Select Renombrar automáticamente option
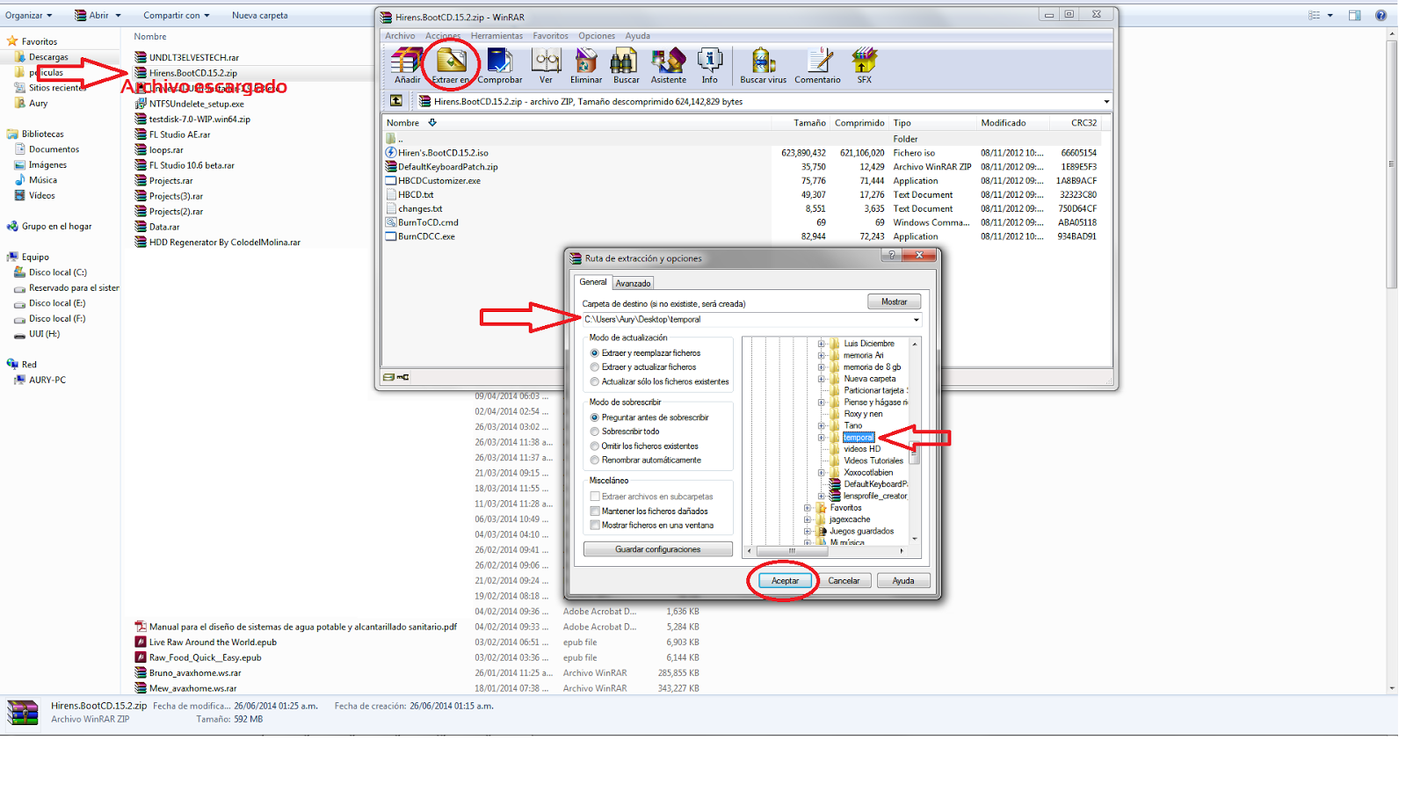Viewport: 1406px width, 791px height. coord(595,460)
